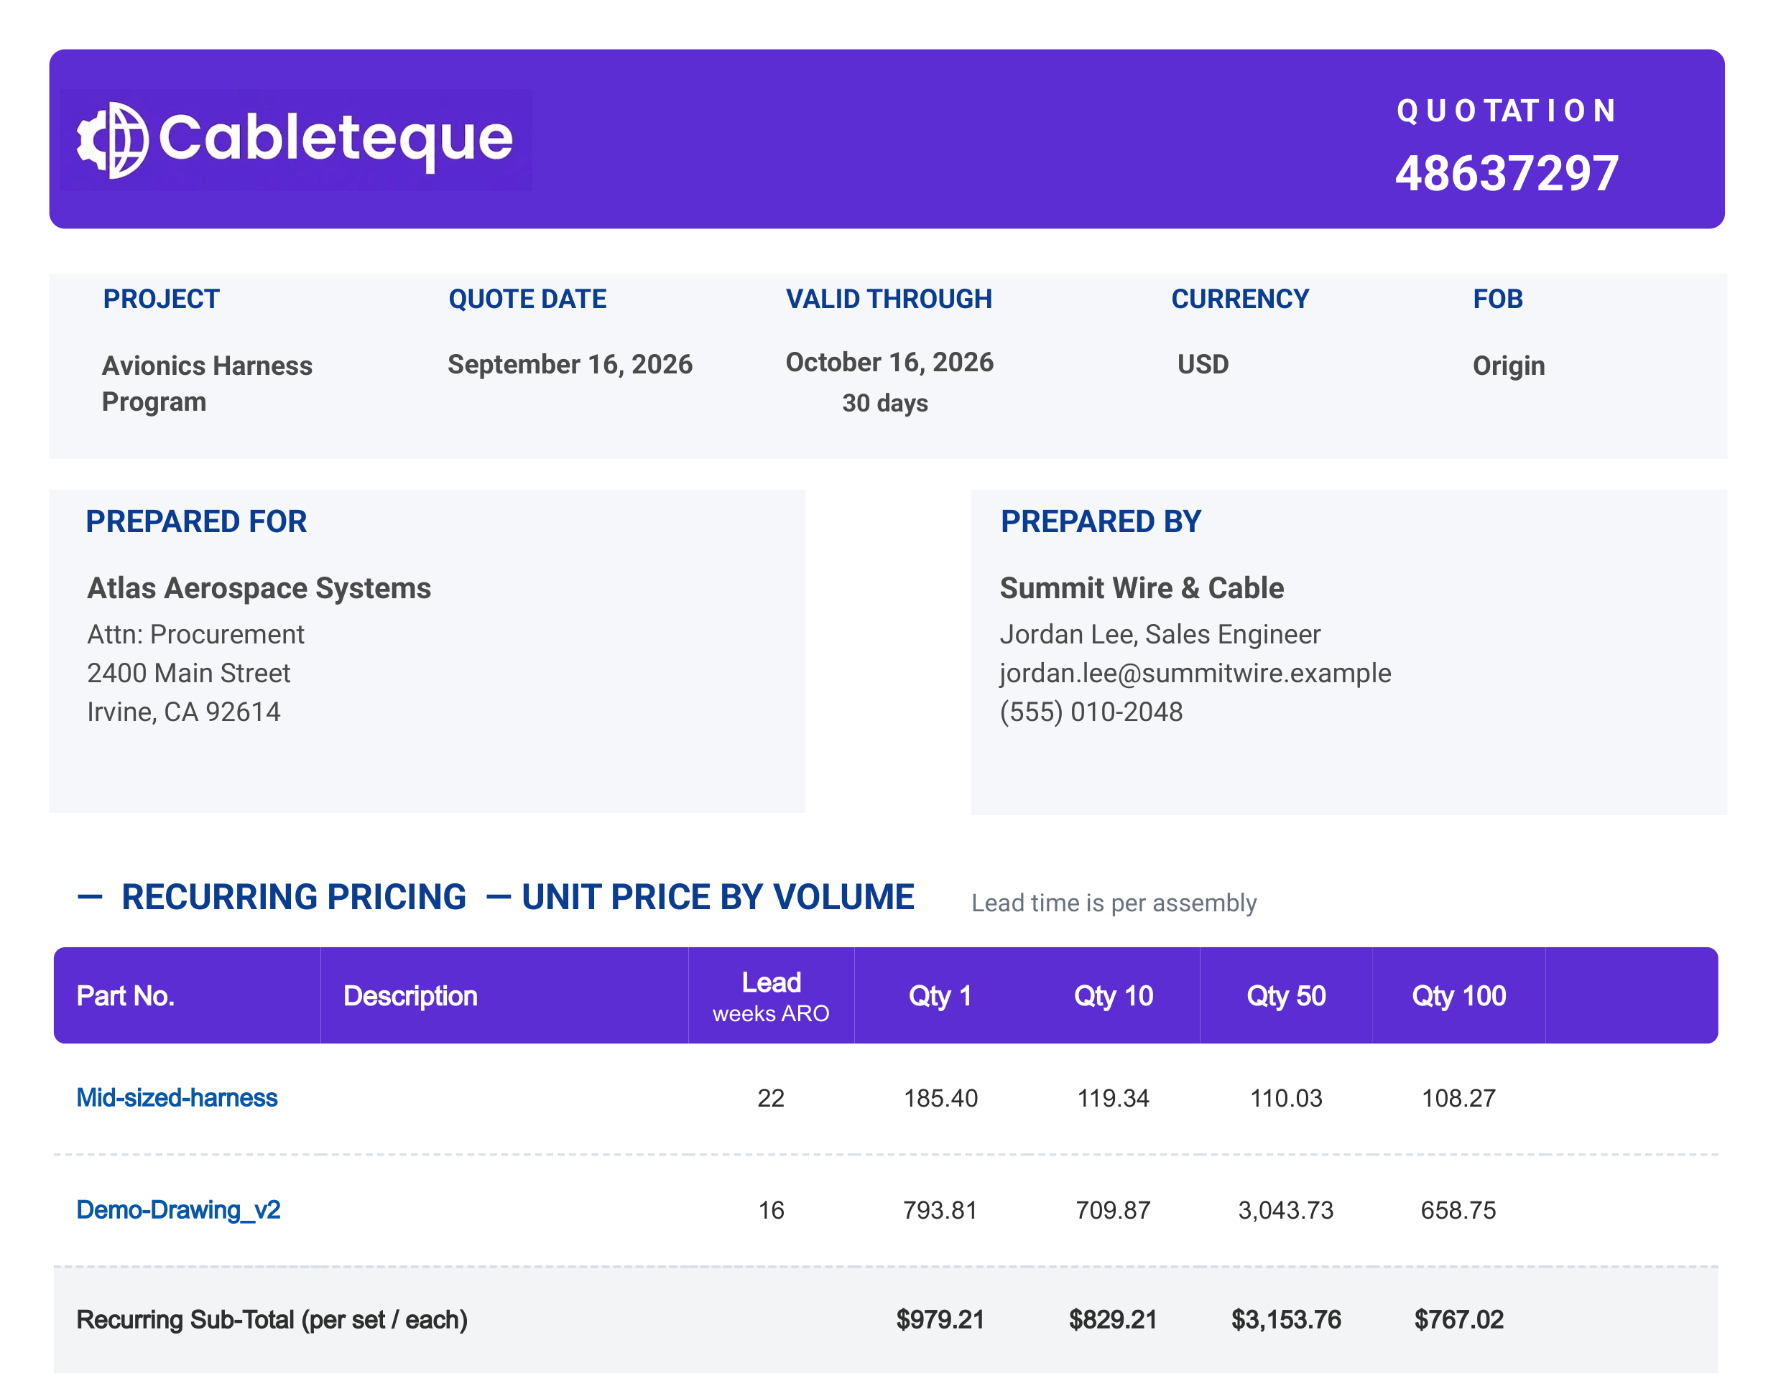Screen dimensions: 1781x1386
Task: Click the Demo-Drawing_v2 price 793.81
Action: click(x=940, y=1210)
